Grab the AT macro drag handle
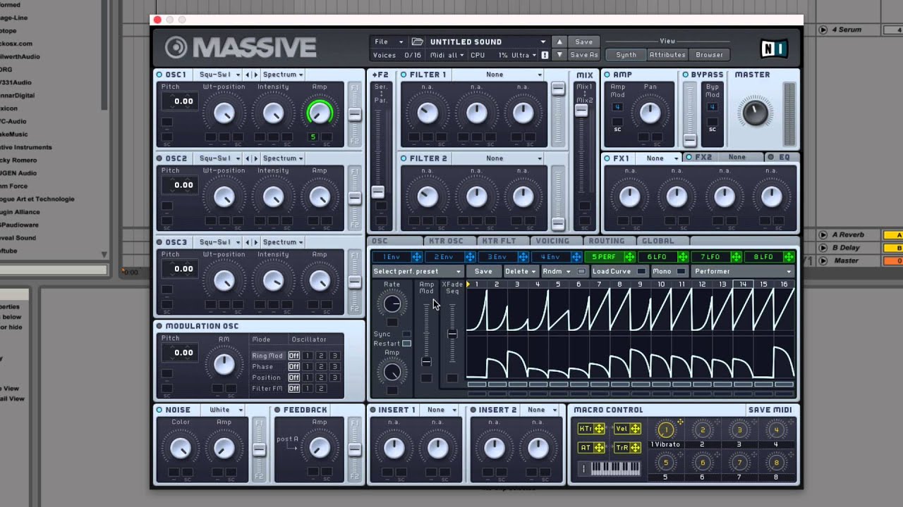 pos(599,447)
